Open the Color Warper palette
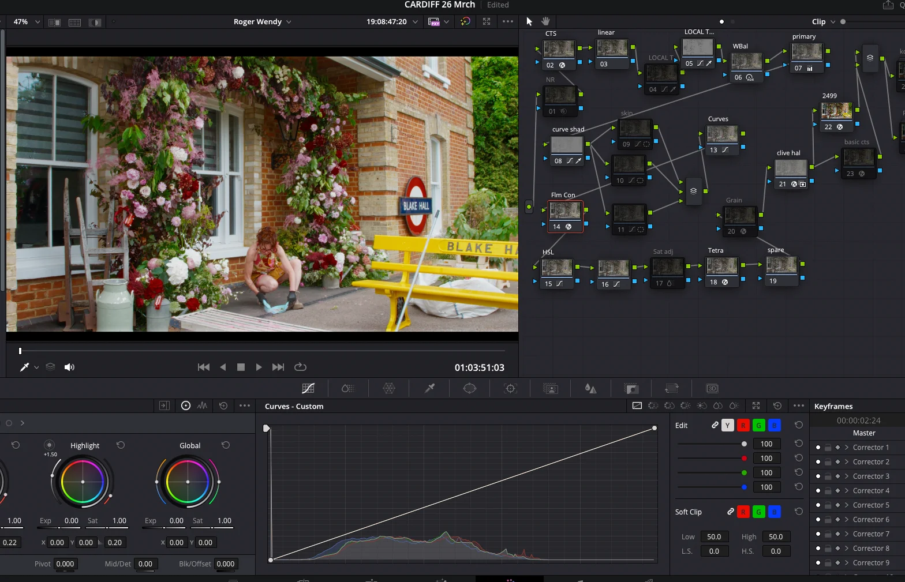 coord(389,388)
